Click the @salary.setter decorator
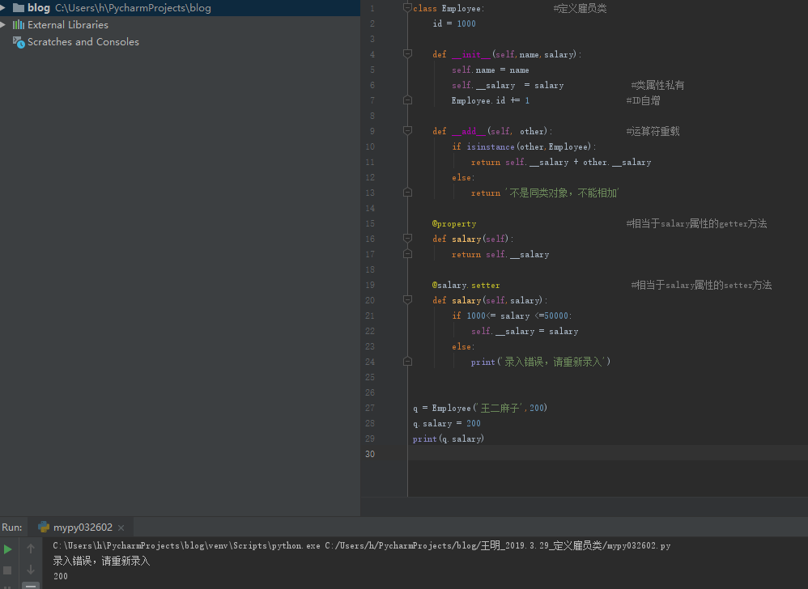808x589 pixels. (466, 286)
